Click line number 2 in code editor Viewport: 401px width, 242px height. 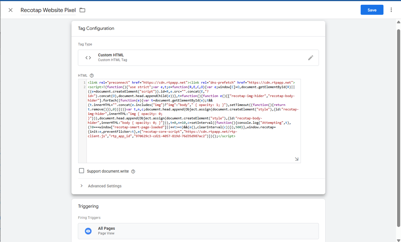pyautogui.click(x=84, y=87)
